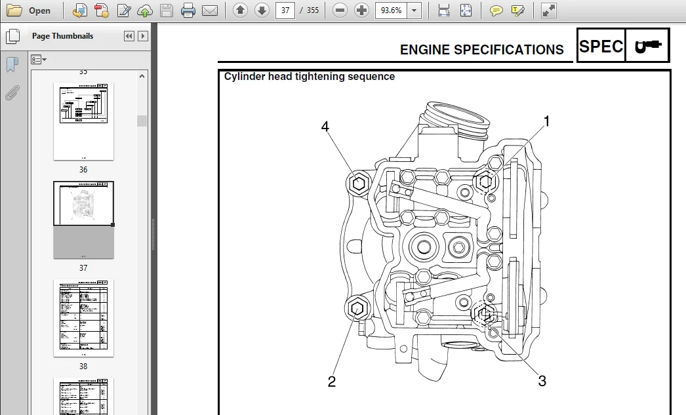Click the number 1 bolt label in diagram
The height and width of the screenshot is (415, 686).
546,121
